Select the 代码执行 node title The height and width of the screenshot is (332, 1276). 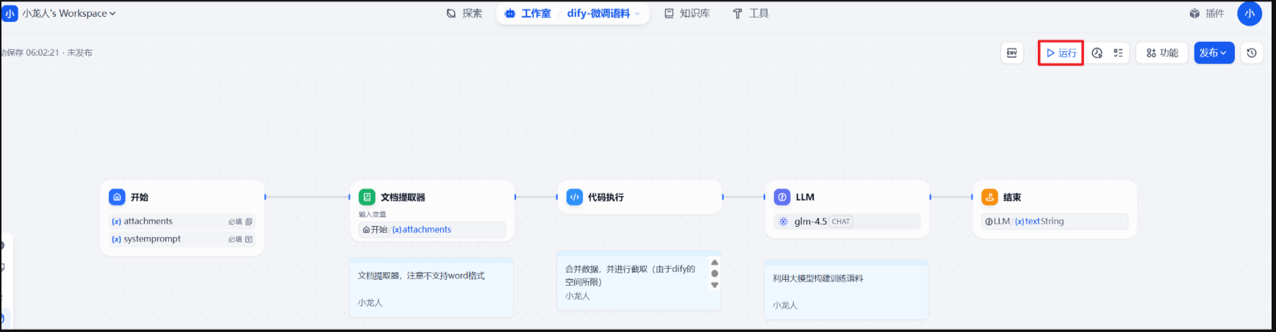pyautogui.click(x=606, y=198)
